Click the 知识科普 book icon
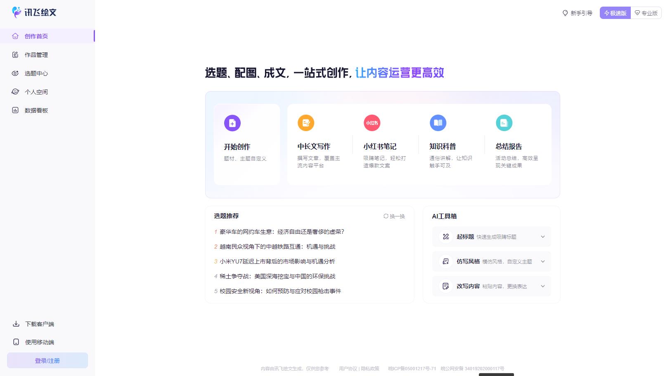 [x=438, y=123]
